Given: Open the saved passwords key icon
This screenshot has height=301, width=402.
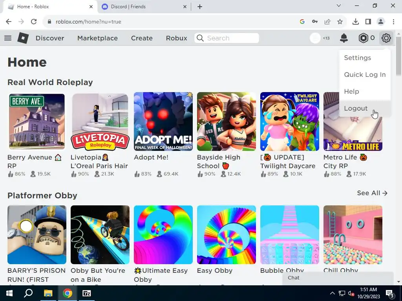Looking at the screenshot, I should pos(315,22).
